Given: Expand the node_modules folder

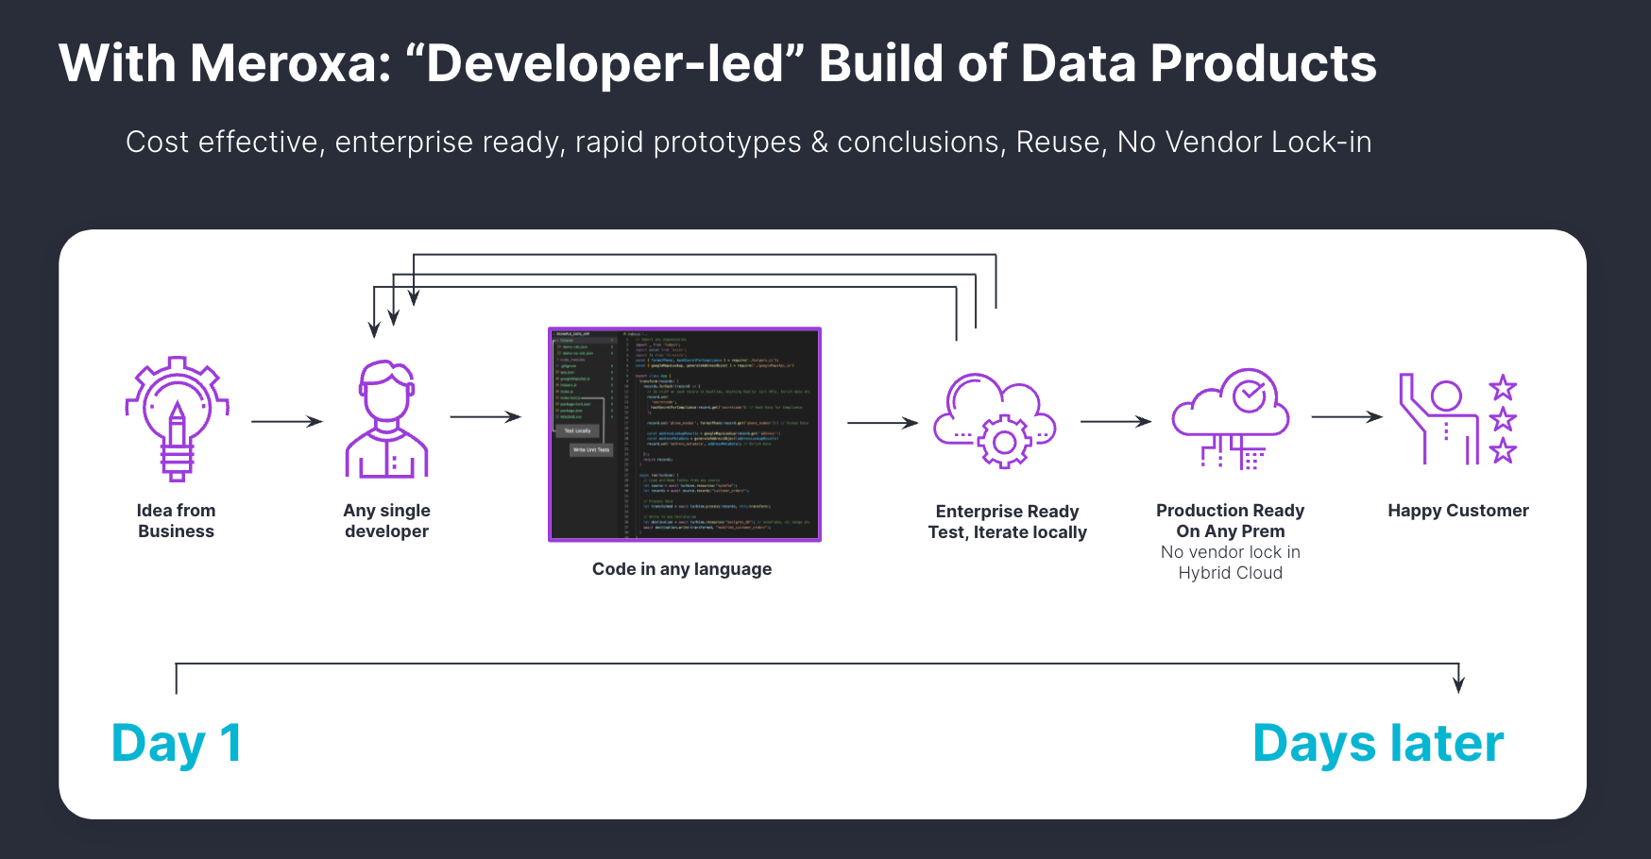Looking at the screenshot, I should [572, 360].
